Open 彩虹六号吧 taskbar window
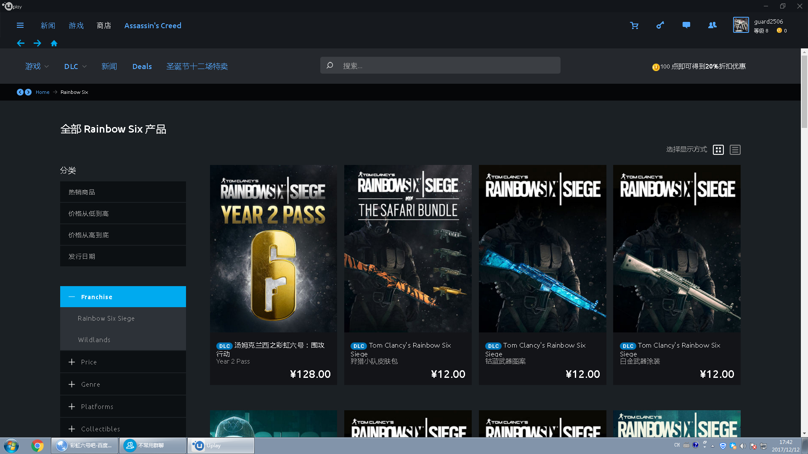 85,446
